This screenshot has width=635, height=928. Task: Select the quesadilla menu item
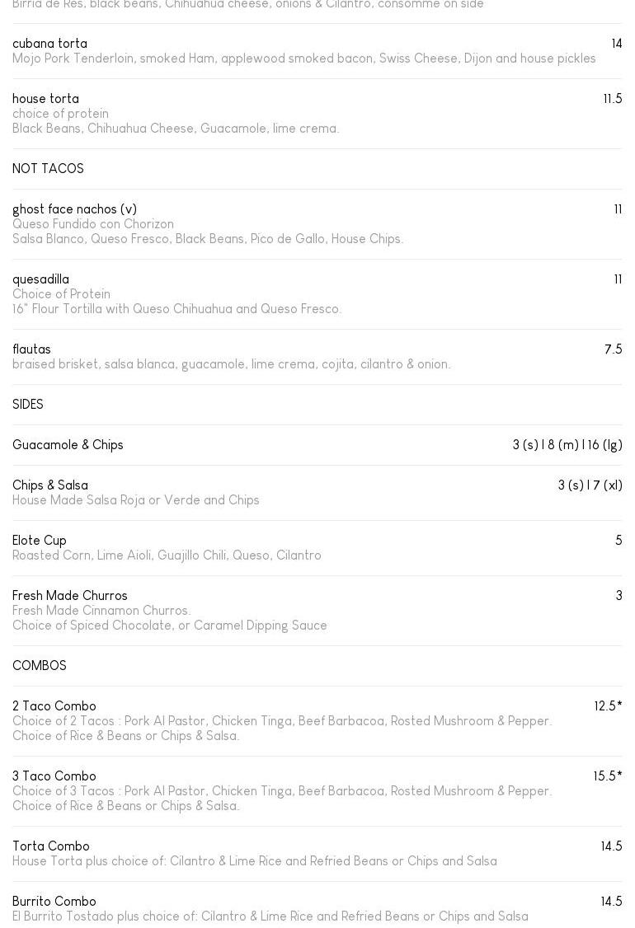pyautogui.click(x=40, y=279)
